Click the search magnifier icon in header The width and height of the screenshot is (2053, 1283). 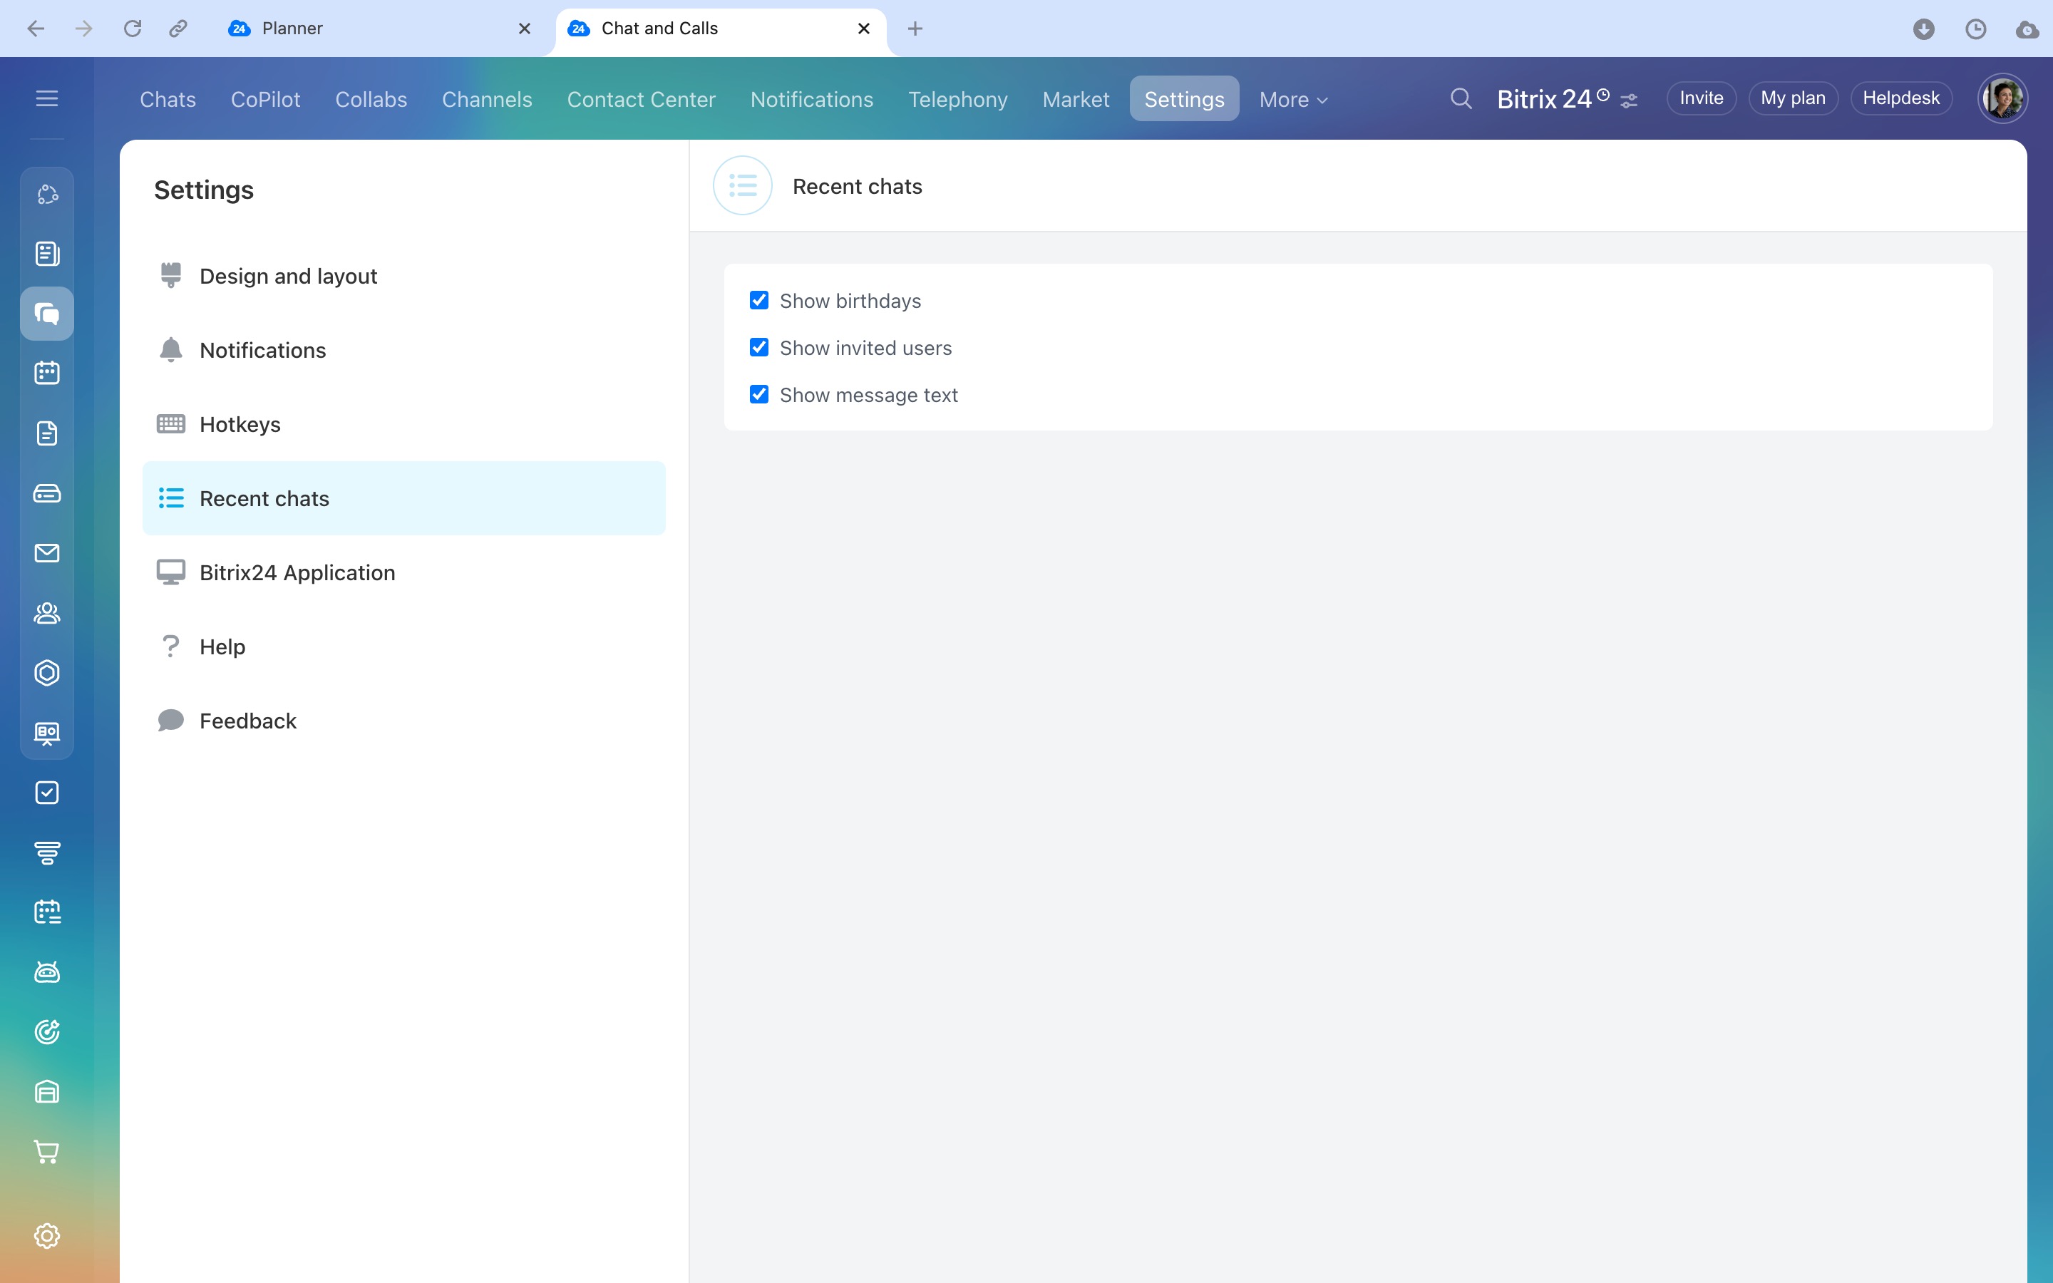point(1461,98)
